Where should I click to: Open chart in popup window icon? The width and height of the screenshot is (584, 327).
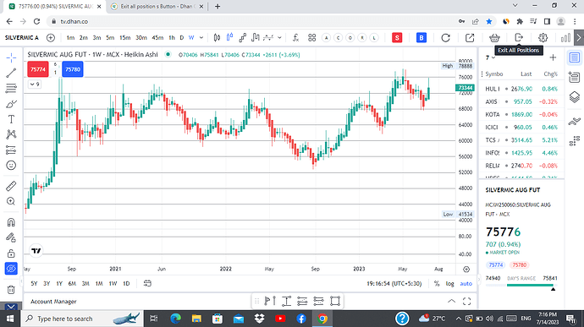[470, 37]
